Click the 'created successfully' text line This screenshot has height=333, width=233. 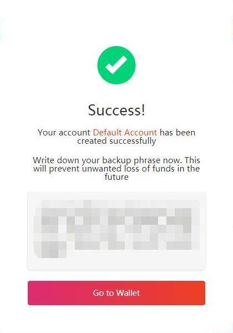coord(116,141)
